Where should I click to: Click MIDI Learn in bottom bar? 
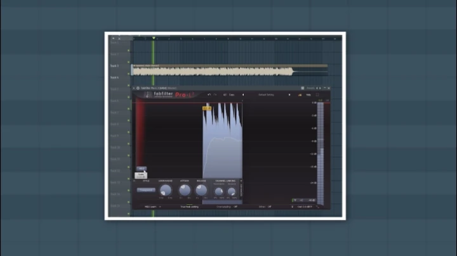(150, 207)
